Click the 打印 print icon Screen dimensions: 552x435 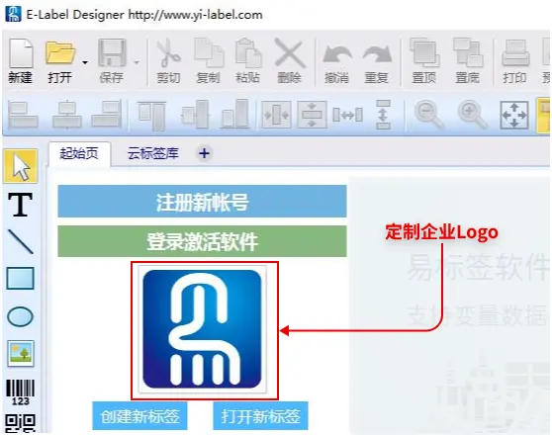pos(514,61)
